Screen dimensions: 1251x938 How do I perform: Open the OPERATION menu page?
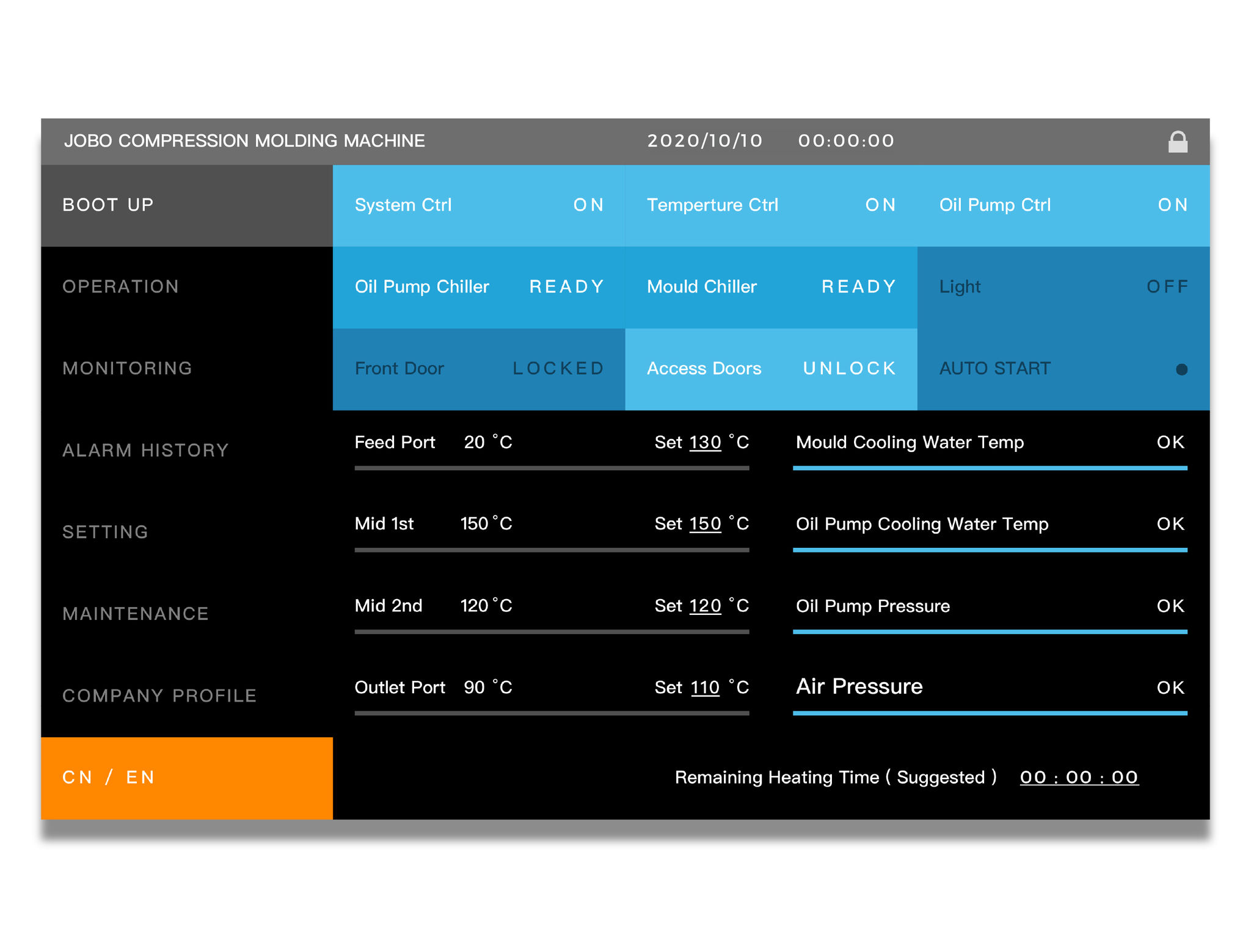121,286
